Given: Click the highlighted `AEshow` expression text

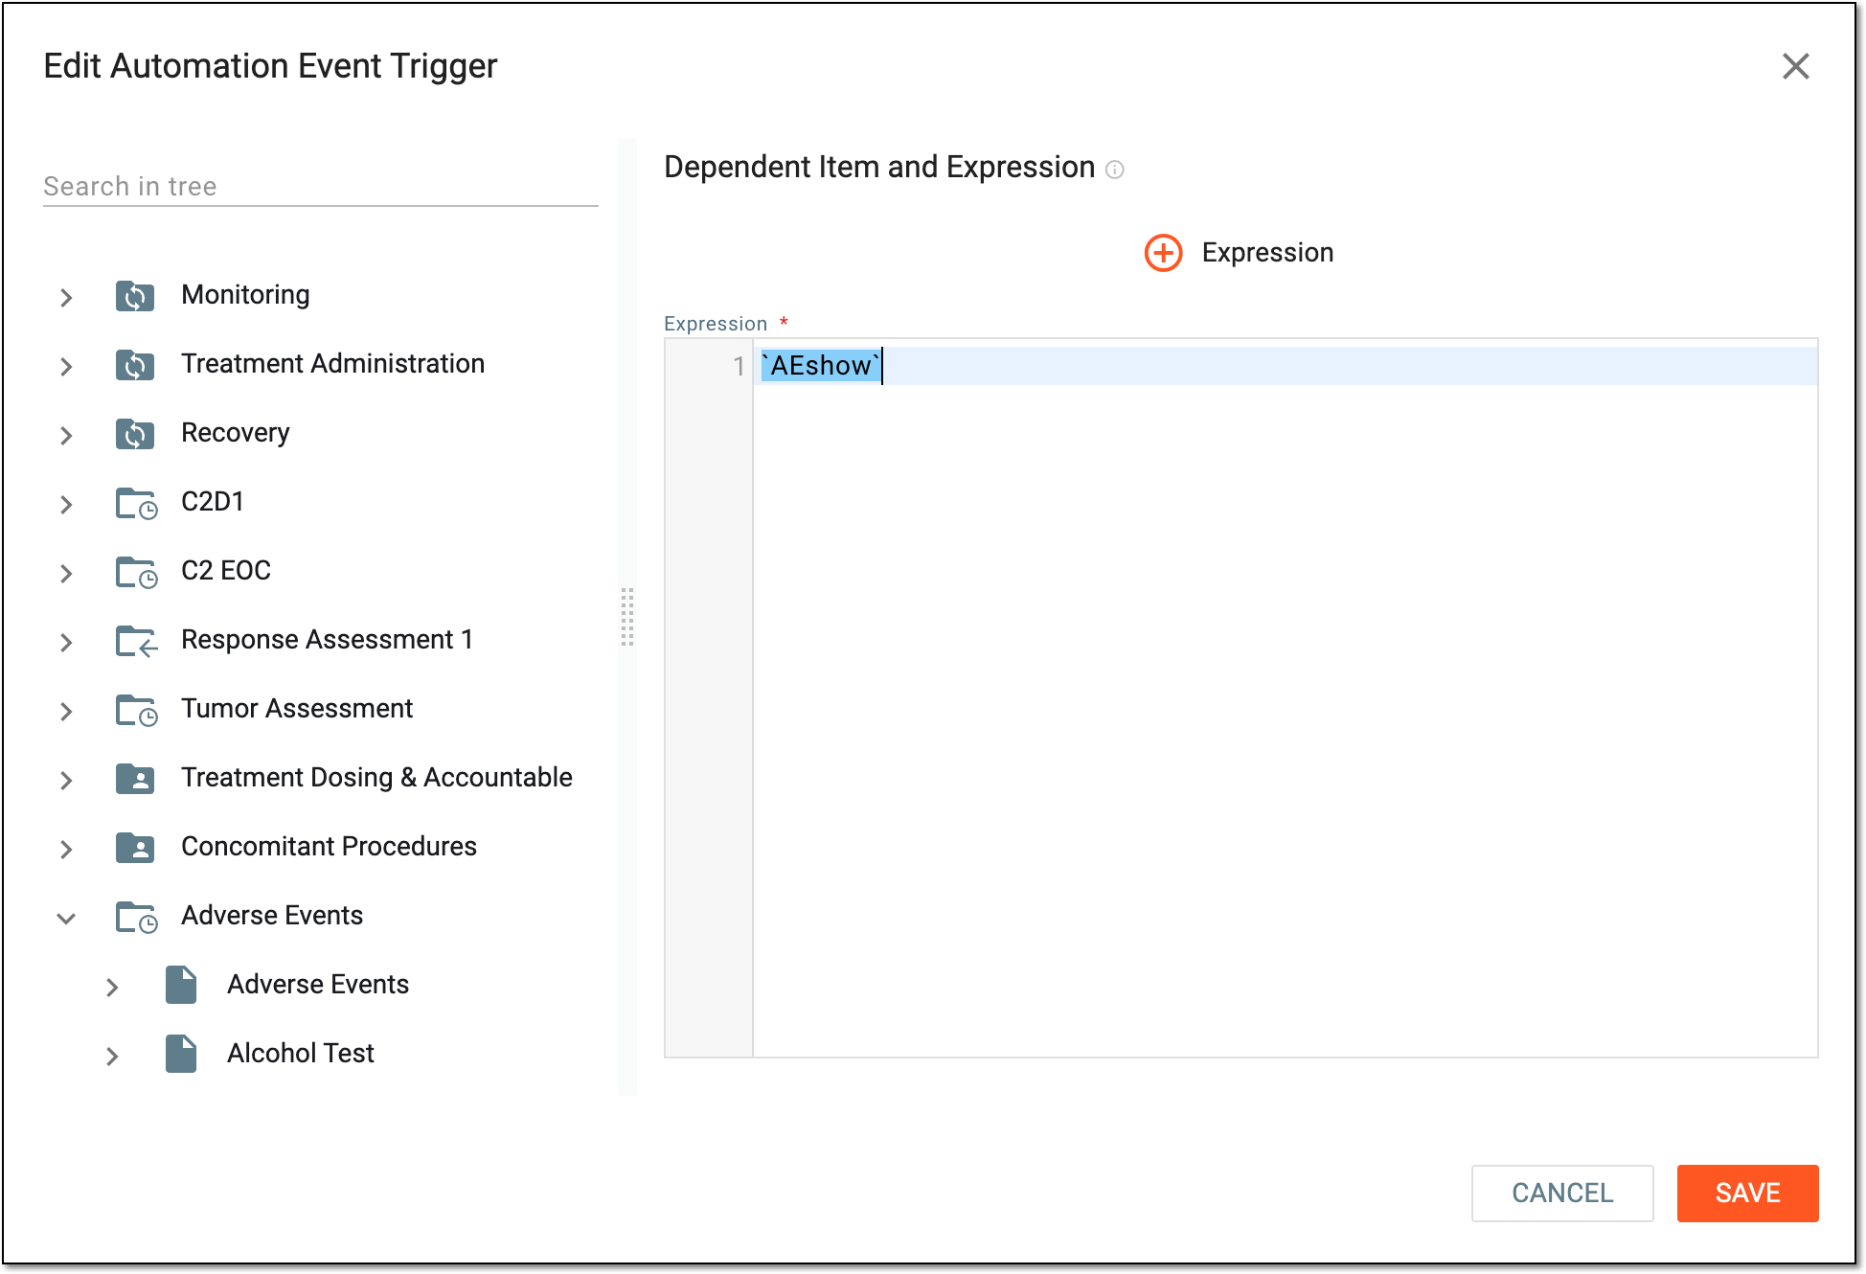Looking at the screenshot, I should click(x=821, y=365).
